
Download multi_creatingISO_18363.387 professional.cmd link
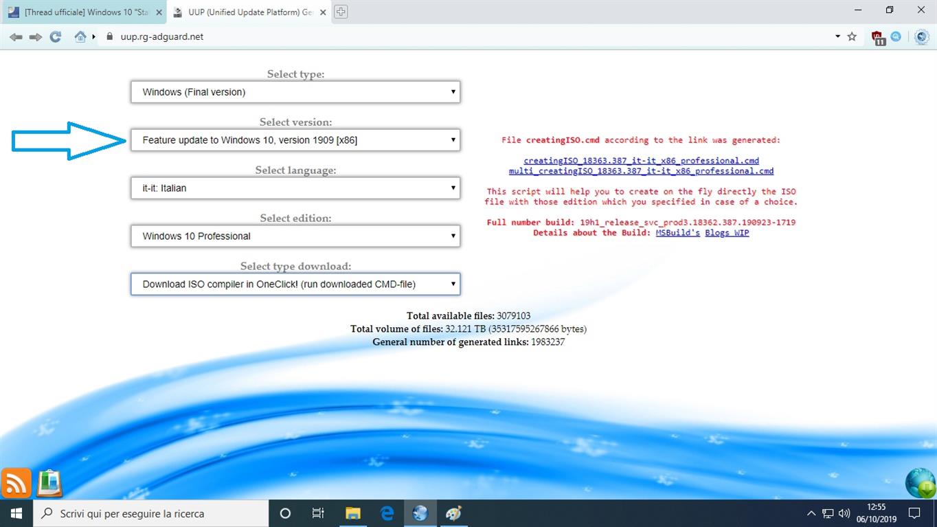(x=641, y=171)
